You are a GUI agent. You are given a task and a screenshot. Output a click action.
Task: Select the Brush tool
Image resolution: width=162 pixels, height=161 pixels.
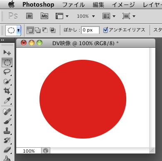tap(7, 121)
